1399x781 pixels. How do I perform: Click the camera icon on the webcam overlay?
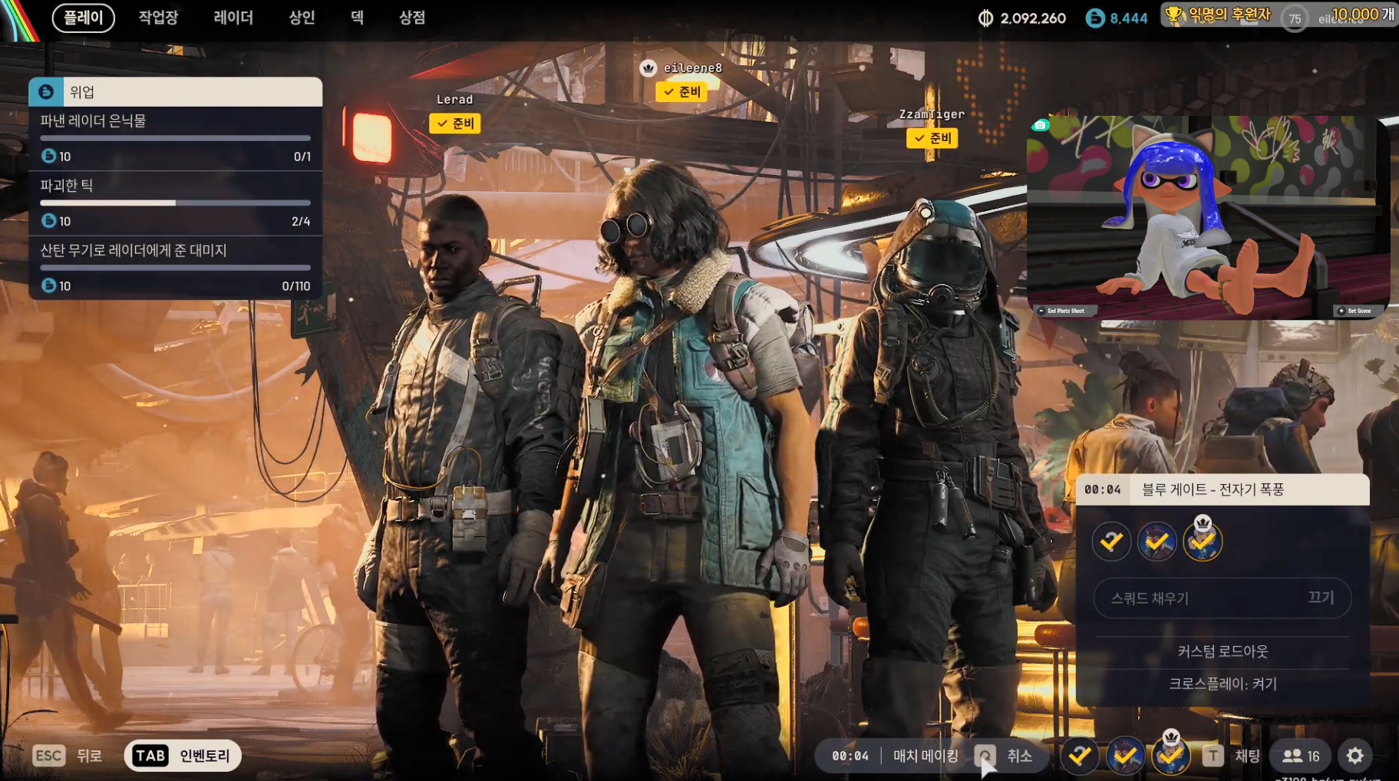tap(1040, 125)
